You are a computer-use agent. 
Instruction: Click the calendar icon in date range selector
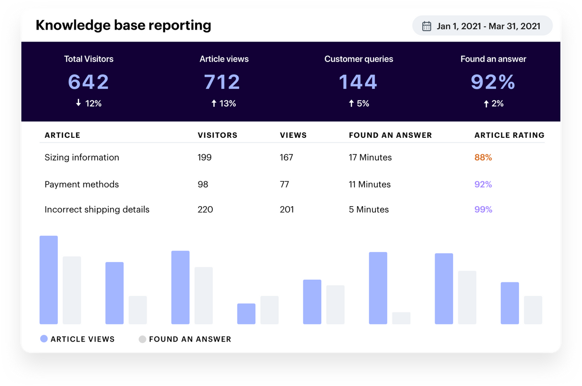(x=426, y=26)
